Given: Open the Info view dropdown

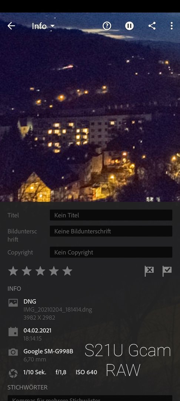Looking at the screenshot, I should click(43, 26).
